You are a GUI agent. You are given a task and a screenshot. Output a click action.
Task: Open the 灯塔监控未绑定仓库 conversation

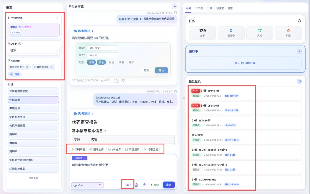33,160
